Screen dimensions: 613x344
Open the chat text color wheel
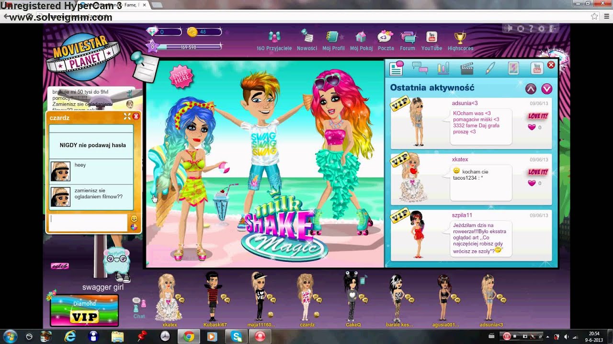[134, 227]
